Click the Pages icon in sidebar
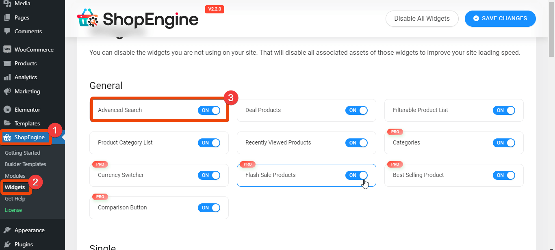Viewport: 555px width, 250px height. pyautogui.click(x=7, y=17)
